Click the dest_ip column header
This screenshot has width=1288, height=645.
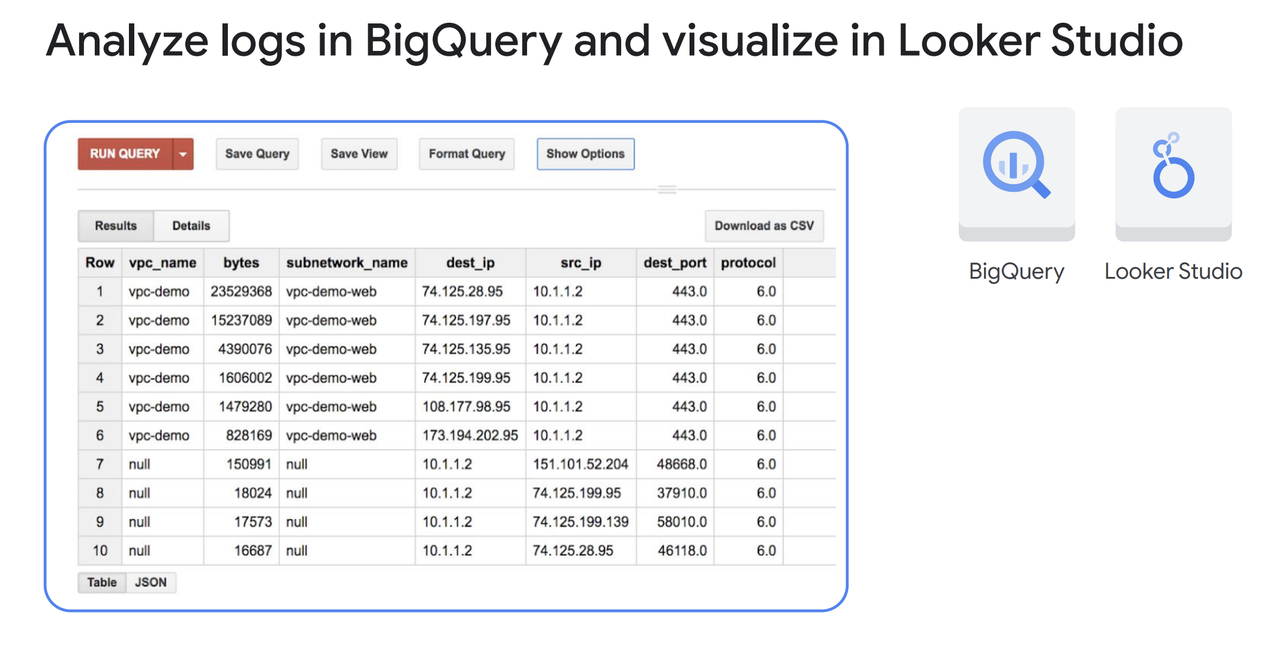pos(470,263)
